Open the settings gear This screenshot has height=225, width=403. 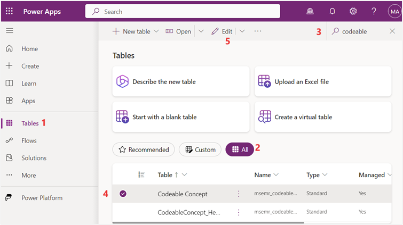pyautogui.click(x=353, y=11)
